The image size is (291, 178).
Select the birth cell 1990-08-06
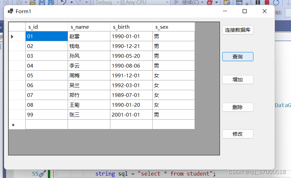[x=131, y=66]
